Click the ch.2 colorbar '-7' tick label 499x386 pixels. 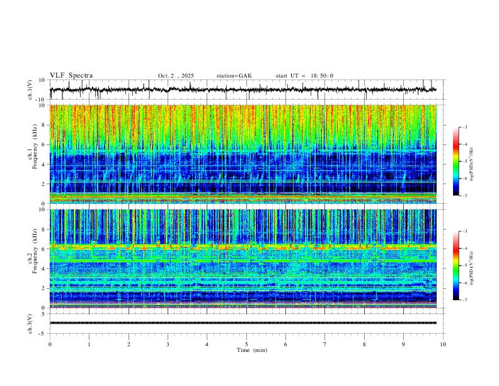[x=464, y=300]
